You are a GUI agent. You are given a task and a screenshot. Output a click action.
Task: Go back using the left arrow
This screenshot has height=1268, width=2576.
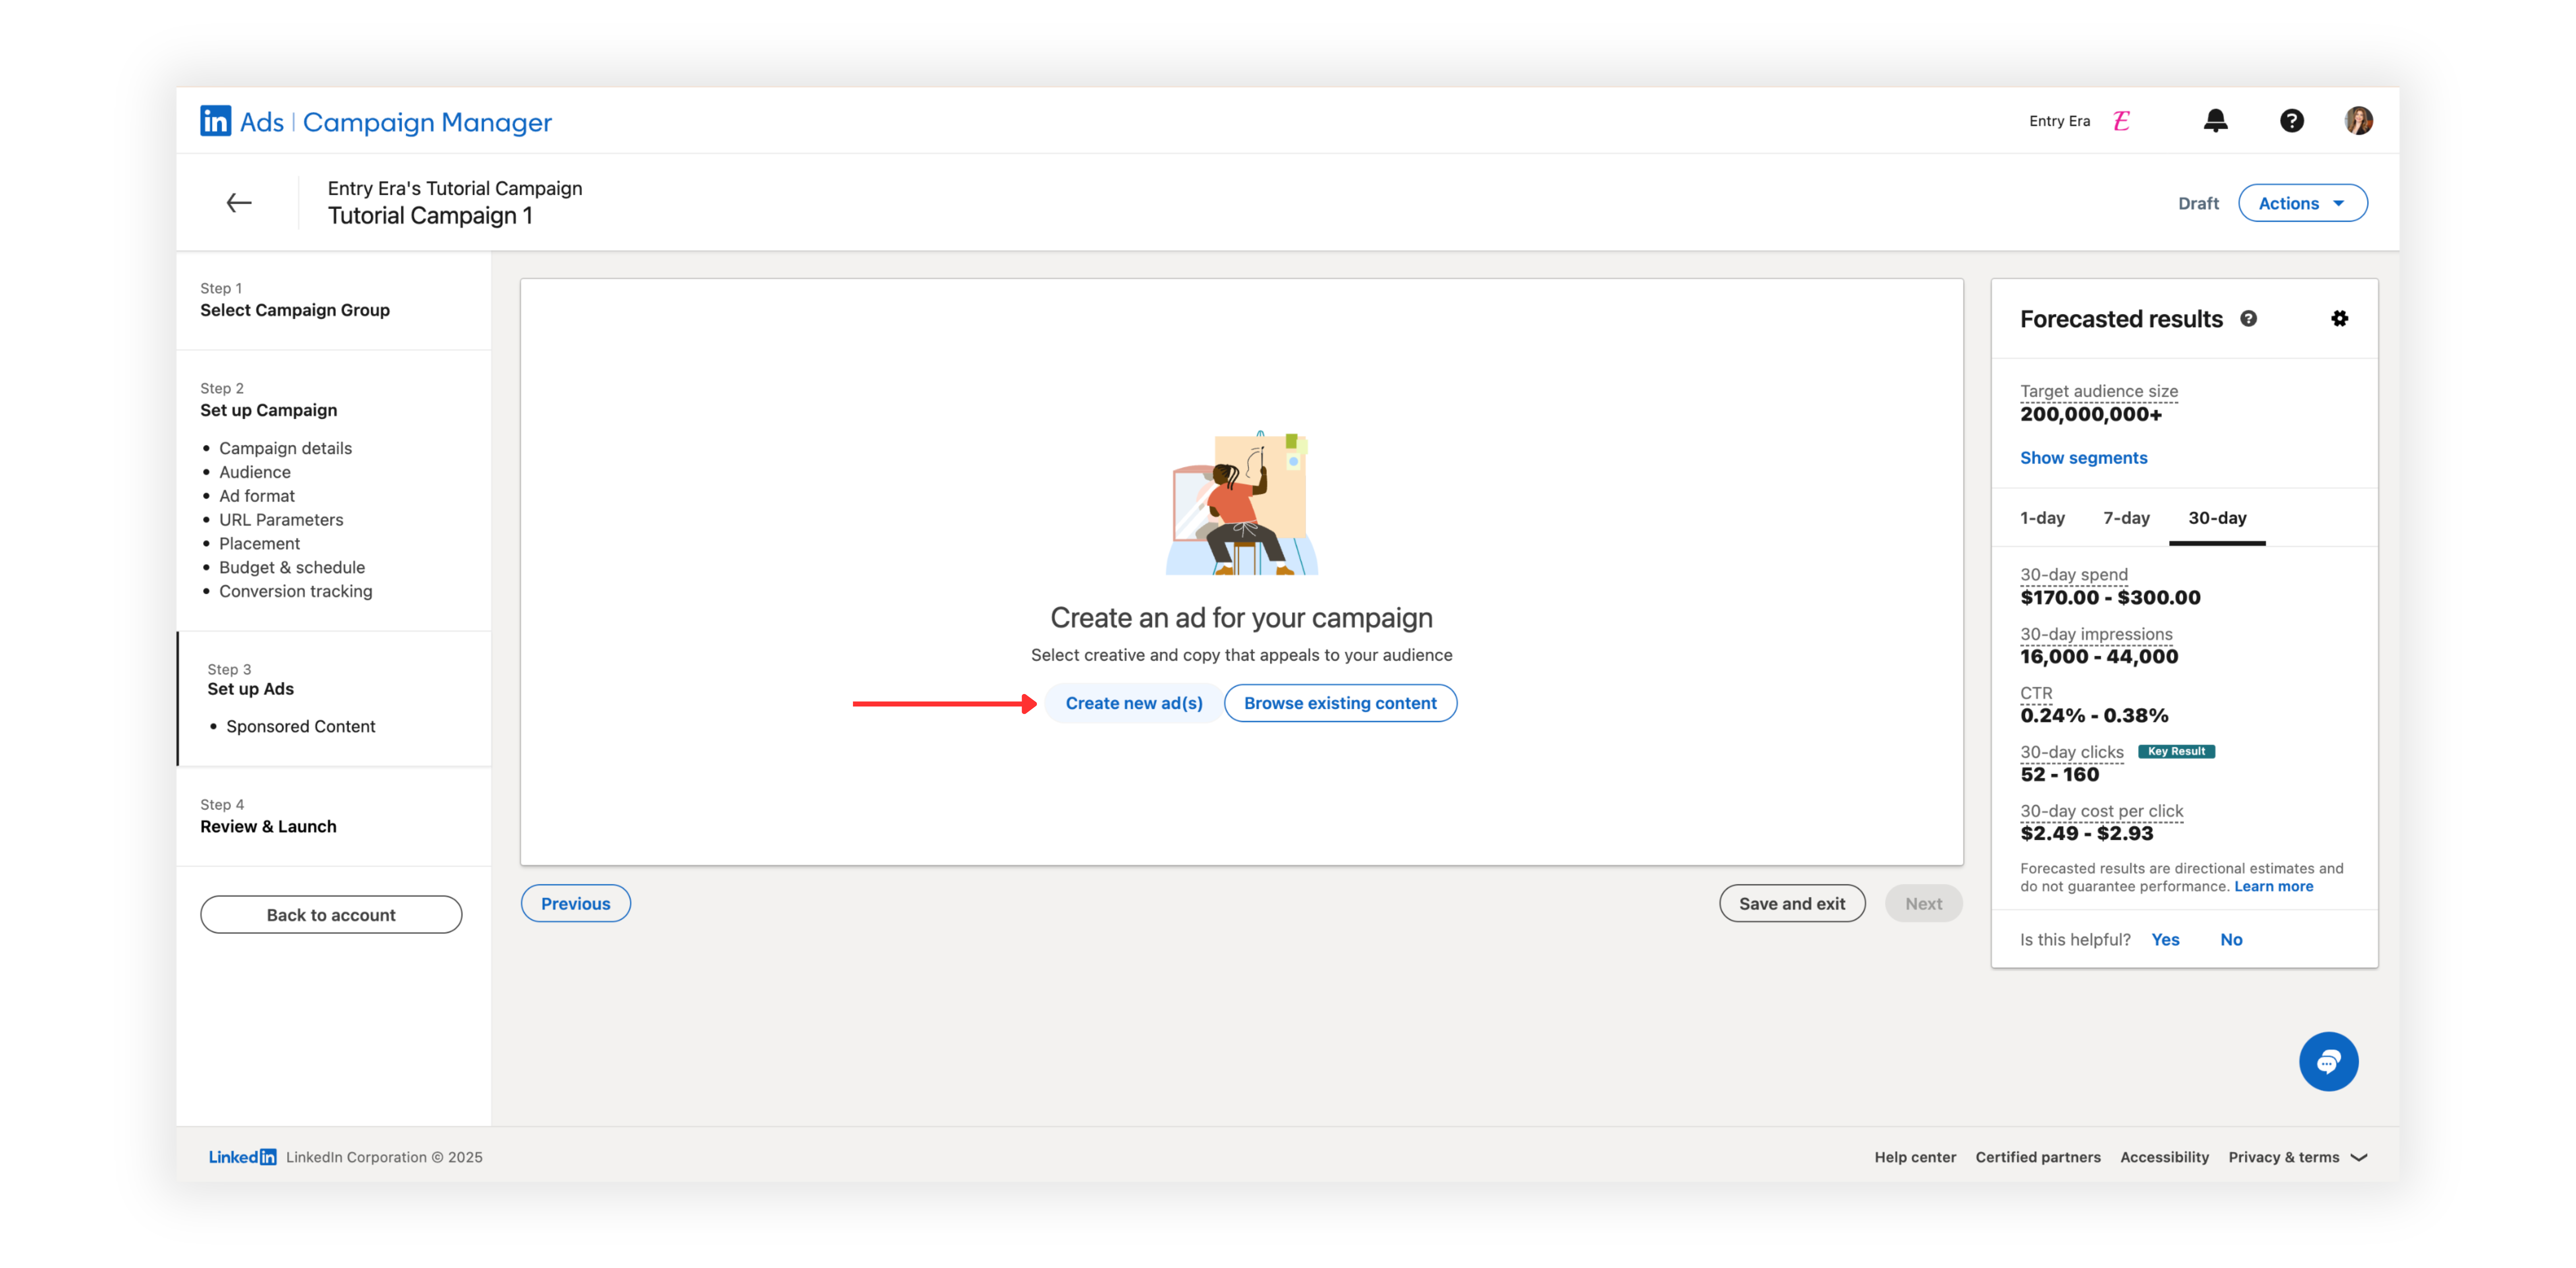(x=239, y=203)
